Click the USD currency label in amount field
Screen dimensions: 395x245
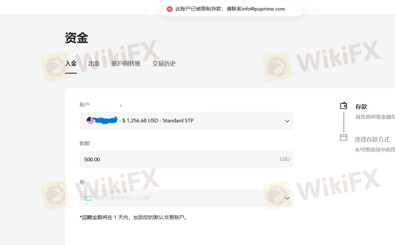click(285, 159)
